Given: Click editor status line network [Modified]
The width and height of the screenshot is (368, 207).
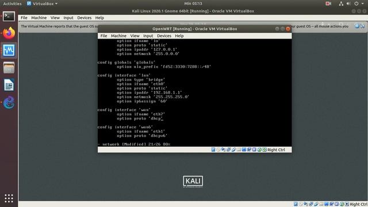Looking at the screenshot, I should [134, 144].
